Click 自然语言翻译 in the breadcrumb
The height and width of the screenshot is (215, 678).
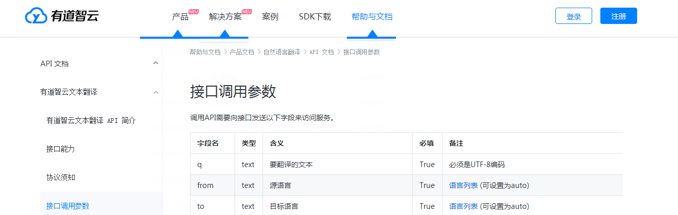(x=282, y=52)
